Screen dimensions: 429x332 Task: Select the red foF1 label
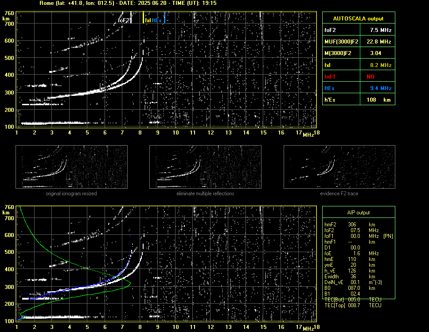coord(330,77)
